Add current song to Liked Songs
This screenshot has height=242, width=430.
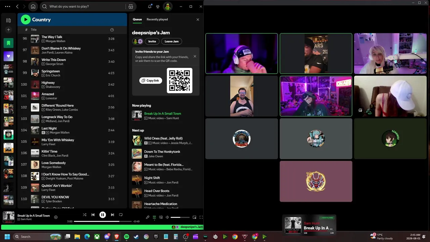pyautogui.click(x=56, y=217)
